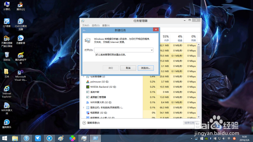
Task: Click the Sogou input method tray icon
Action: tap(234, 138)
